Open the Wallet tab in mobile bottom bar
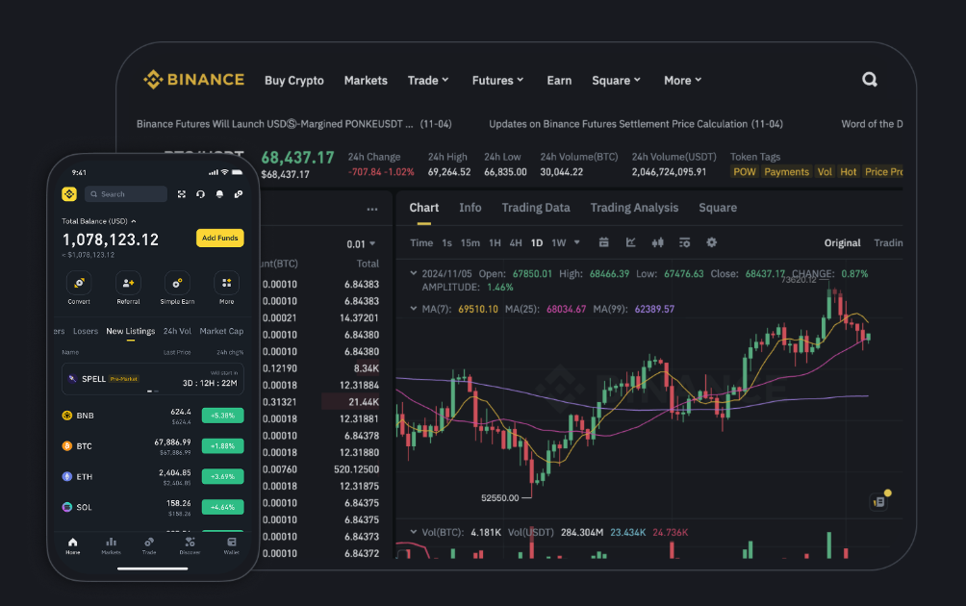 (231, 544)
